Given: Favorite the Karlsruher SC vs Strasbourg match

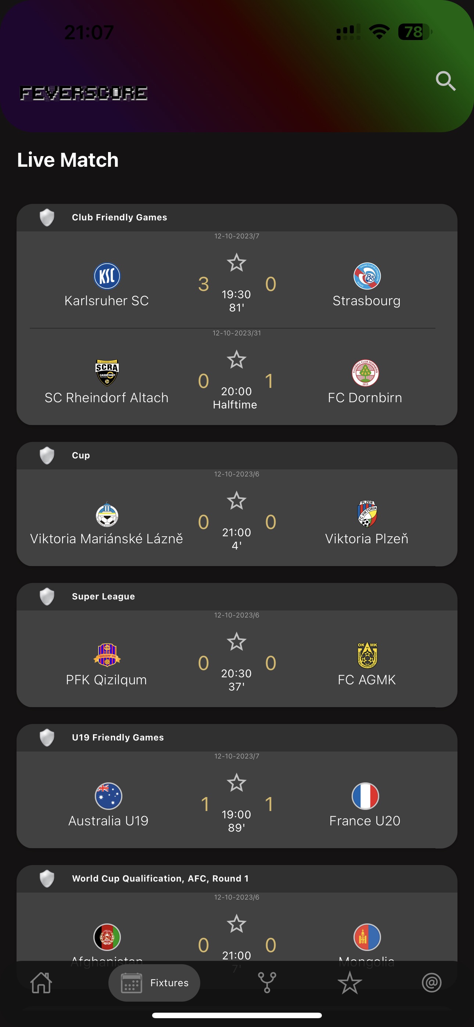Looking at the screenshot, I should 237,263.
